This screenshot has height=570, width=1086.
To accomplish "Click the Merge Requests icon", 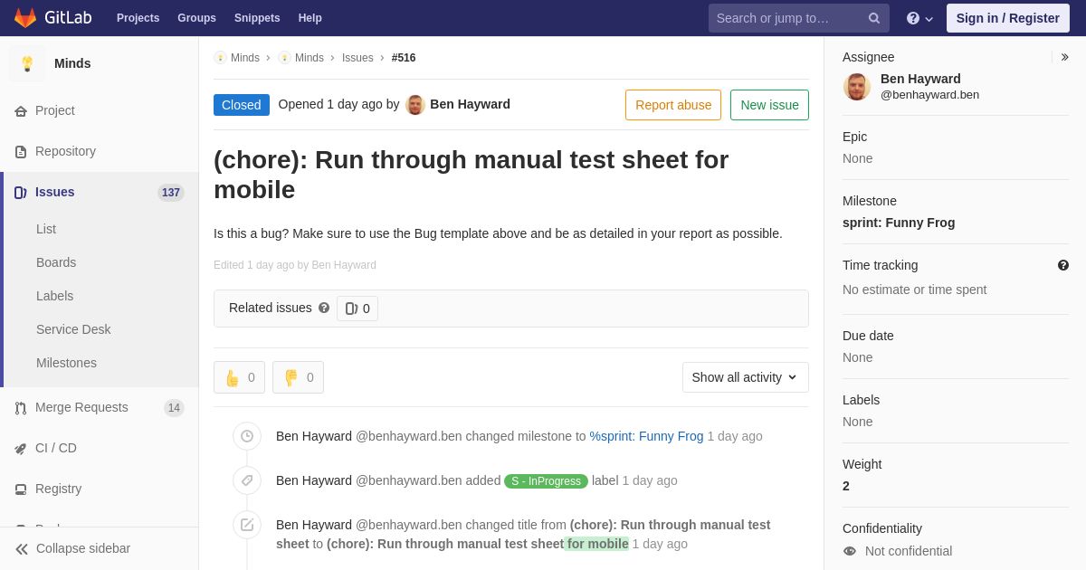I will 21,408.
